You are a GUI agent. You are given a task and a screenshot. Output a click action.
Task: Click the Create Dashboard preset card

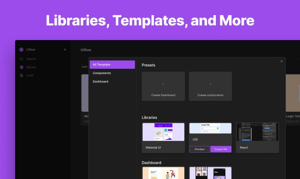coord(163,86)
